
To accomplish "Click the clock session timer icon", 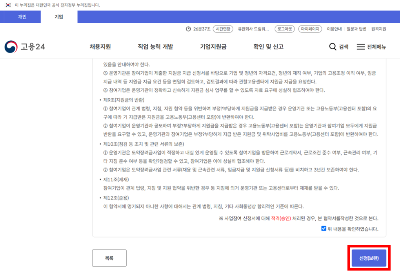I will pyautogui.click(x=188, y=29).
